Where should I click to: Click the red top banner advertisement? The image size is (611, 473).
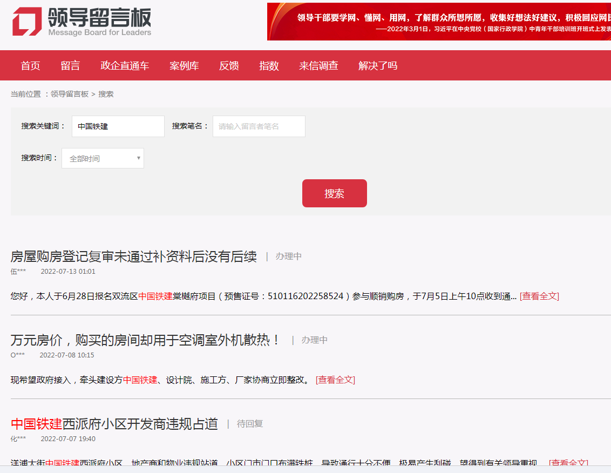[439, 22]
